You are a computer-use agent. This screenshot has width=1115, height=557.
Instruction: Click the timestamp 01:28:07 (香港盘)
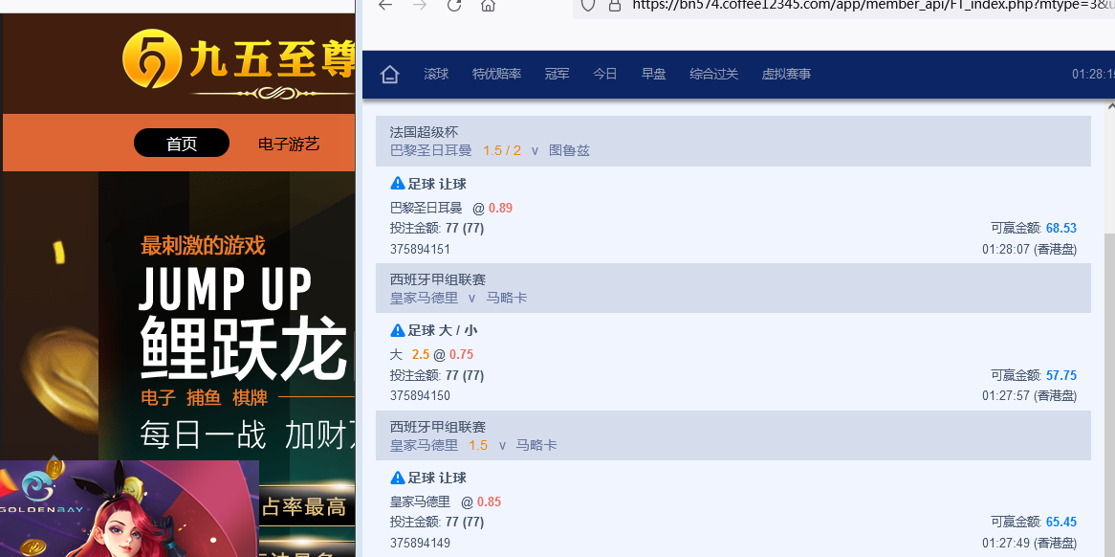click(x=1029, y=249)
